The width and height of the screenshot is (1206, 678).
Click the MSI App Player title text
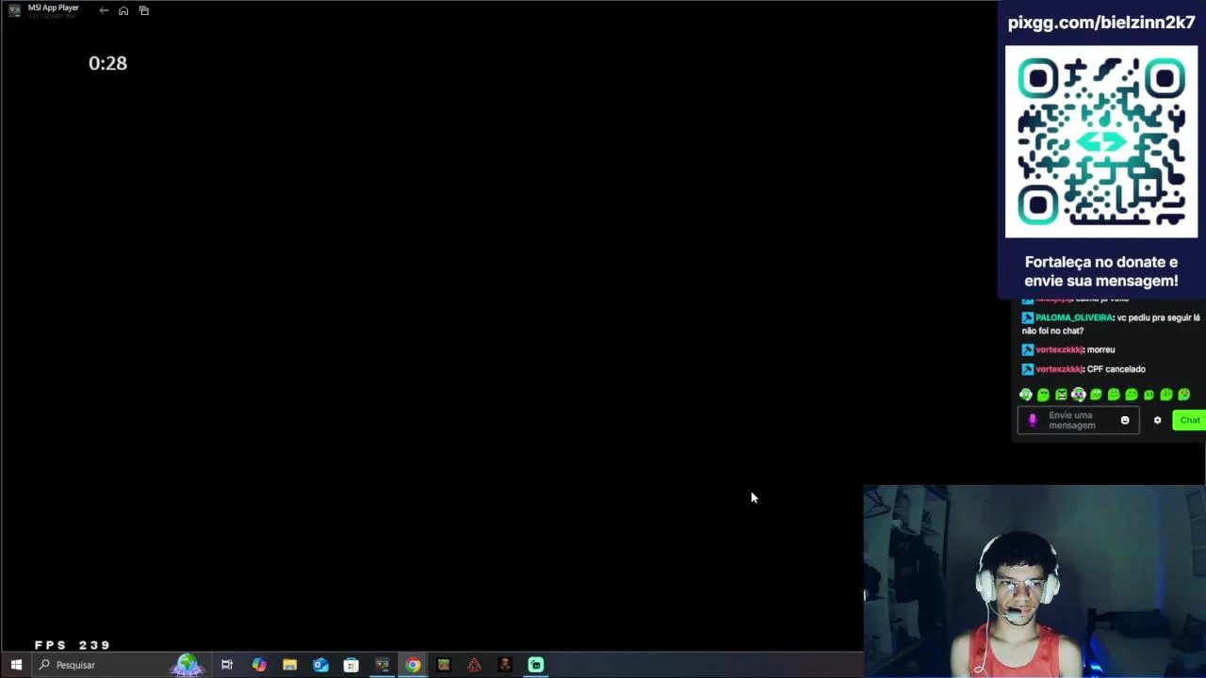[54, 8]
